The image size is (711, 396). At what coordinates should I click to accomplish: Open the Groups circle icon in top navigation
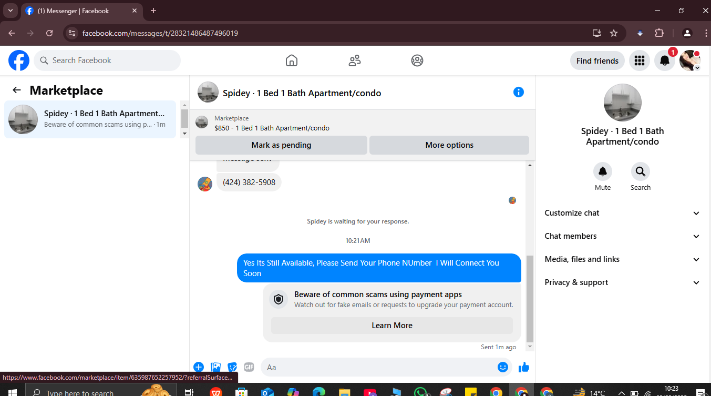(417, 60)
